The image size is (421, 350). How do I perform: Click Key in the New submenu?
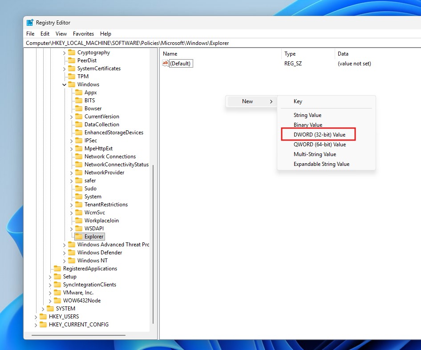tap(298, 101)
